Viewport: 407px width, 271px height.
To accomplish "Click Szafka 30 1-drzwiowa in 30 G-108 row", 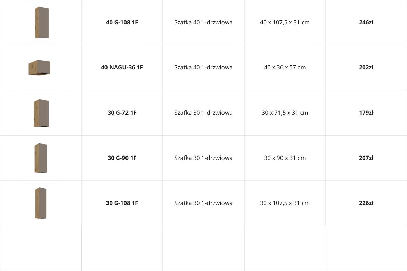I will [203, 203].
